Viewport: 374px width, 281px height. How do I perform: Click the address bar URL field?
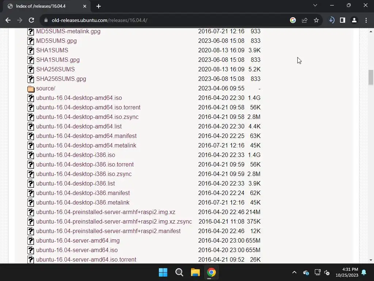pos(167,20)
